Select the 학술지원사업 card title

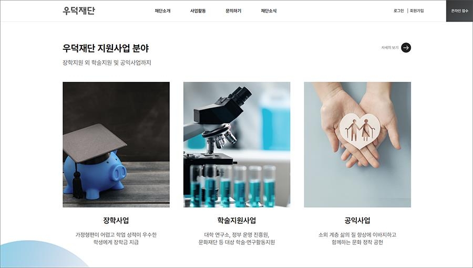237,220
